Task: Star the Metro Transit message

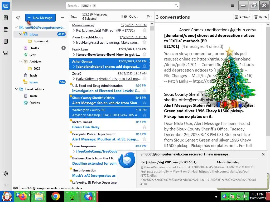Action: 144,127
